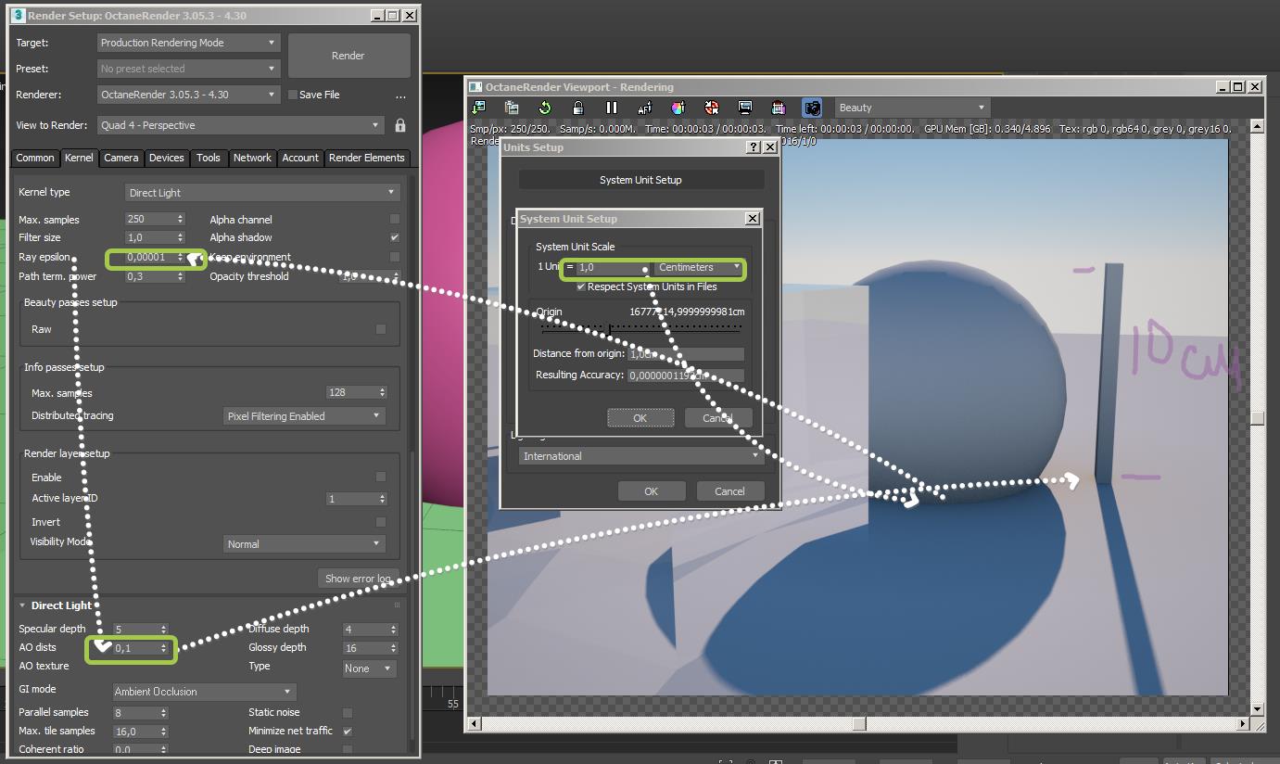This screenshot has width=1280, height=764.
Task: Open the International lighting units dropdown
Action: (x=640, y=456)
